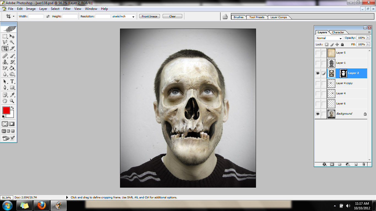The width and height of the screenshot is (376, 211).
Task: Select the Blur tool
Action: [x=5, y=74]
